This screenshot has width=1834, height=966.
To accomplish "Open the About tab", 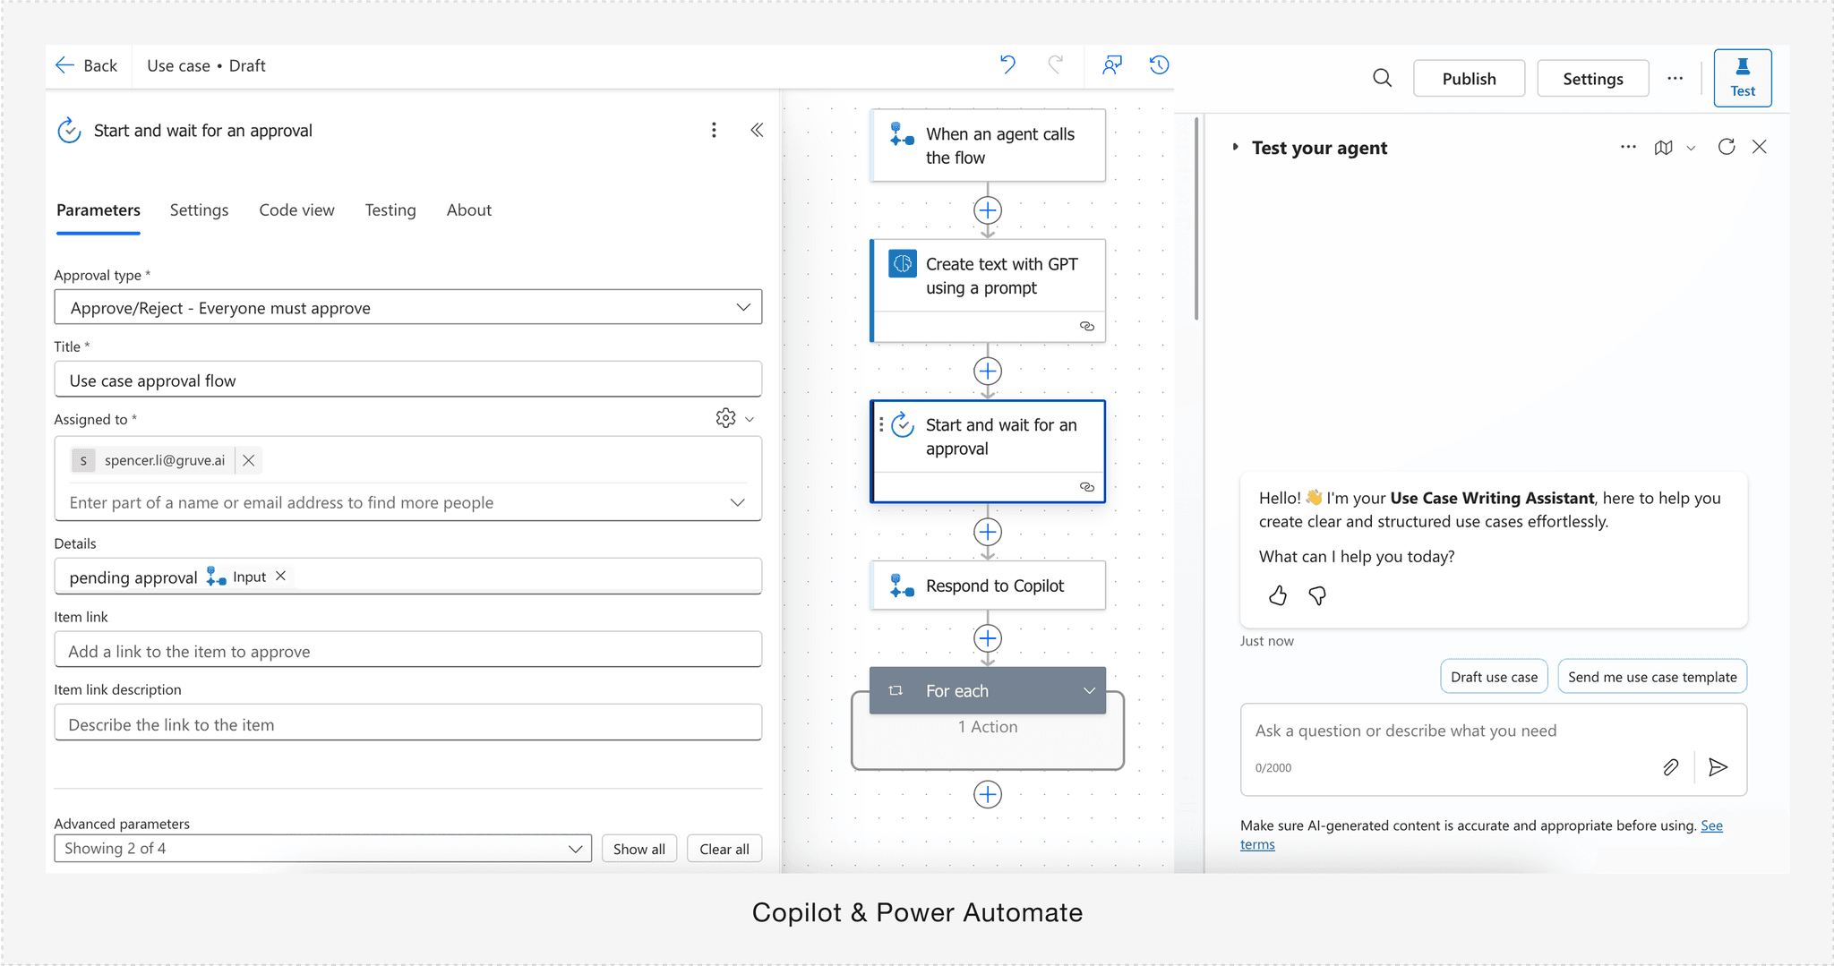I will click(x=469, y=210).
